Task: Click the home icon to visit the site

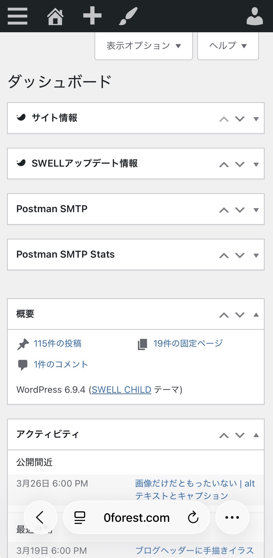Action: pyautogui.click(x=55, y=16)
